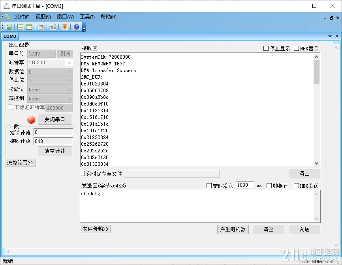Check 实时保存至文件 option
Viewport: 342px width, 265px height.
pyautogui.click(x=82, y=174)
